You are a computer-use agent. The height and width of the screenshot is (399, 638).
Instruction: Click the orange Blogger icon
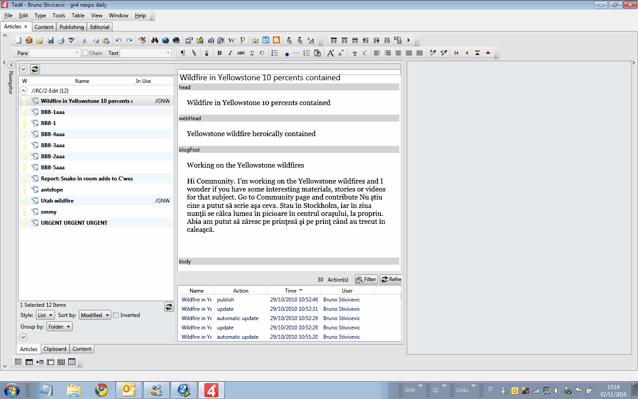click(x=276, y=40)
